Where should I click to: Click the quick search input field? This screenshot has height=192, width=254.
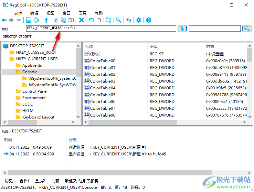[215, 28]
